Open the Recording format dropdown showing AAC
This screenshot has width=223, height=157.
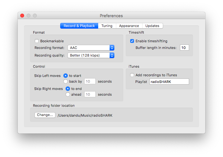coord(91,48)
